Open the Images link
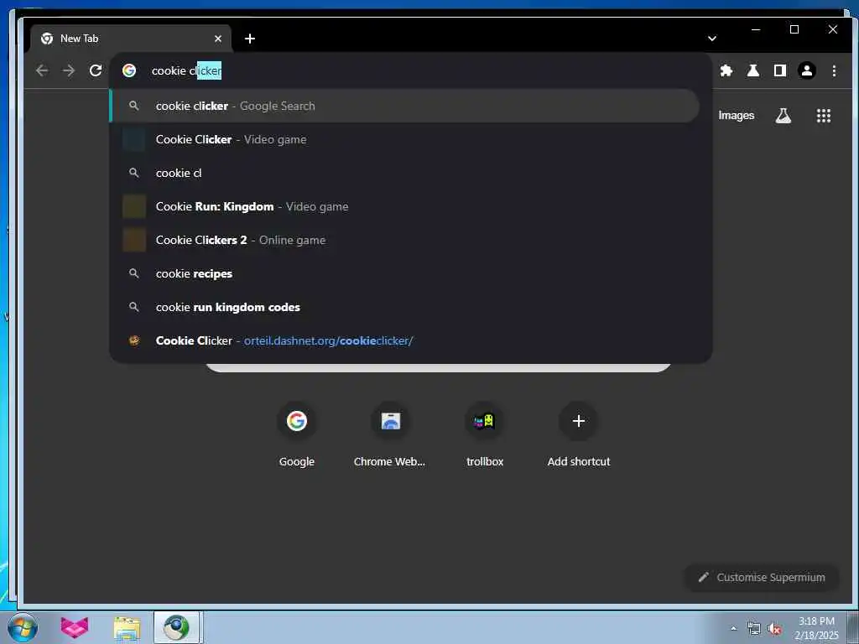 [x=737, y=116]
